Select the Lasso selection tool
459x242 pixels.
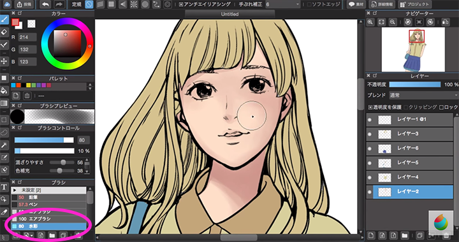[x=4, y=133]
